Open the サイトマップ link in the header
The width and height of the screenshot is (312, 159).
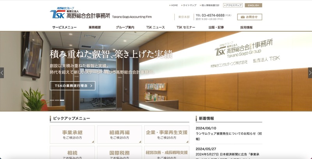(x=189, y=5)
